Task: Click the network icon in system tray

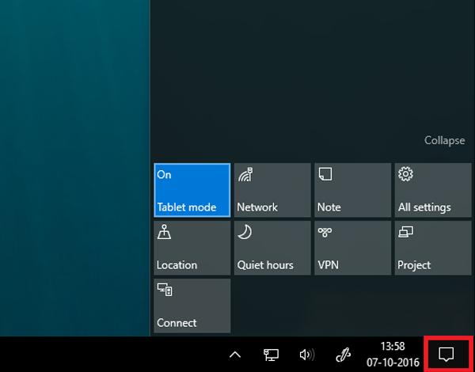Action: pyautogui.click(x=271, y=355)
